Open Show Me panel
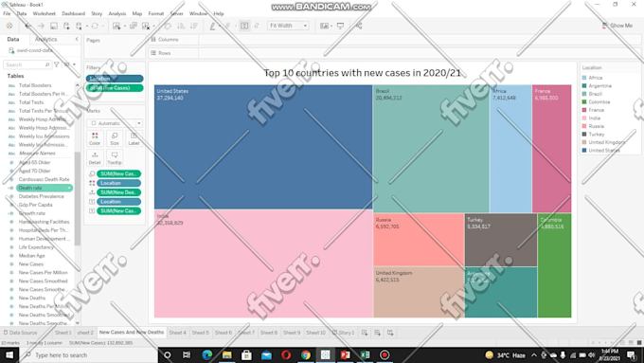 [617, 26]
